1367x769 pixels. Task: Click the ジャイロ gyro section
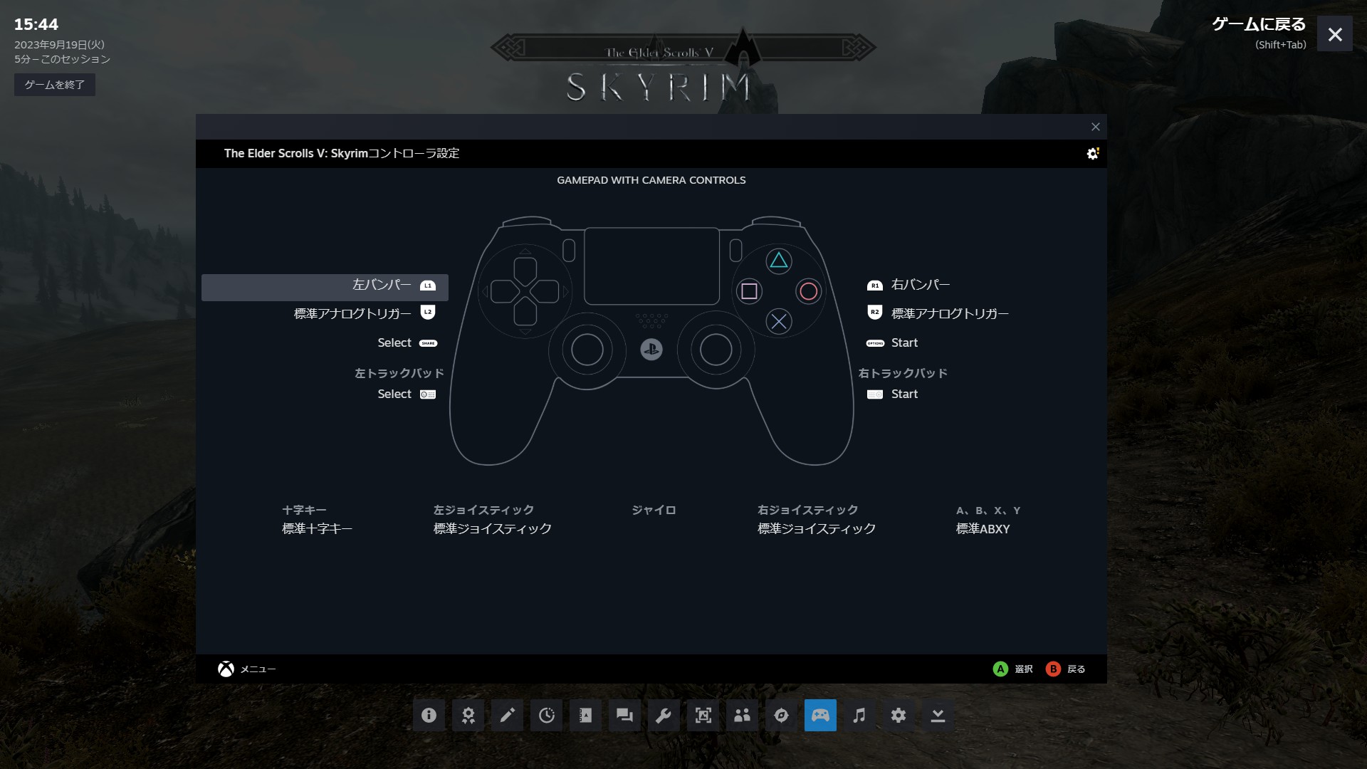click(x=653, y=511)
